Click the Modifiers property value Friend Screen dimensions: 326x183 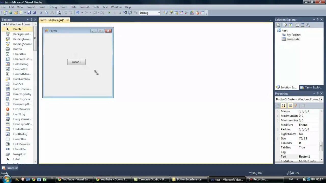click(x=303, y=125)
